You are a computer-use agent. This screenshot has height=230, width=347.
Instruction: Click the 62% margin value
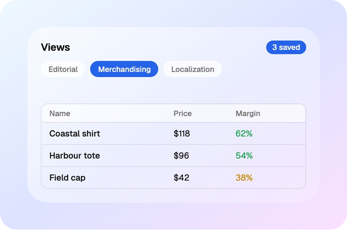244,133
